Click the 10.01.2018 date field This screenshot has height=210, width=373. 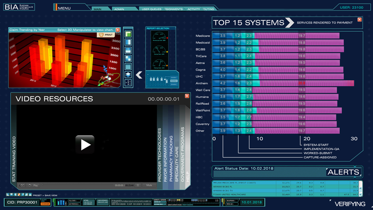coord(251,202)
